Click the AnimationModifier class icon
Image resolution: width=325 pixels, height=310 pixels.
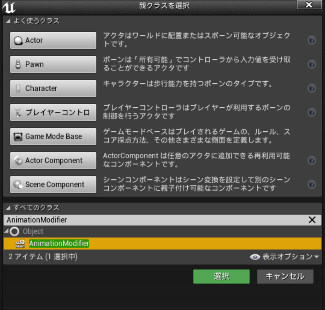tap(20, 244)
